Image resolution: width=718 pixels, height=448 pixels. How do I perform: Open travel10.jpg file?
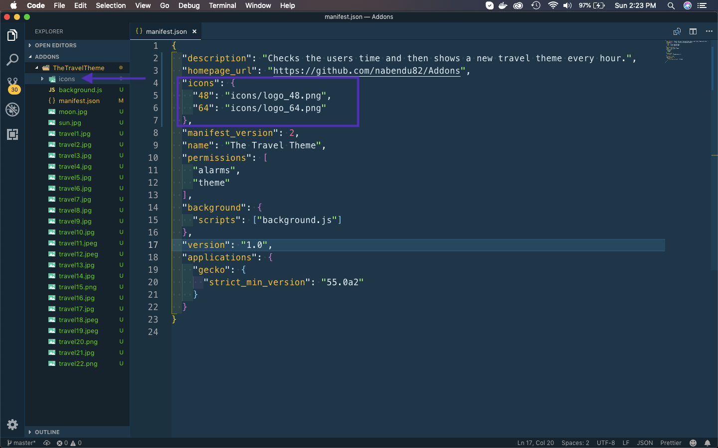[x=77, y=232]
